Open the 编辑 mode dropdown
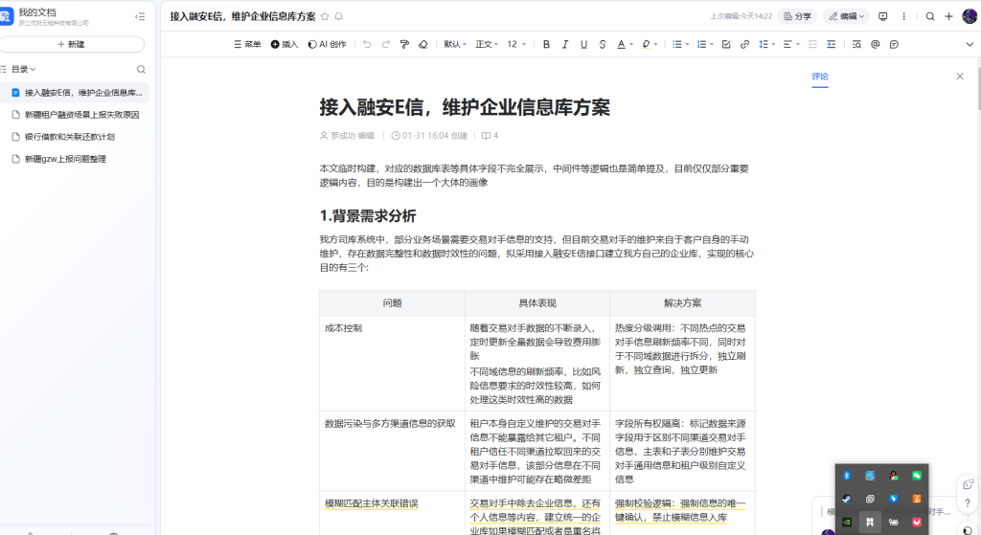The image size is (981, 535). [846, 16]
